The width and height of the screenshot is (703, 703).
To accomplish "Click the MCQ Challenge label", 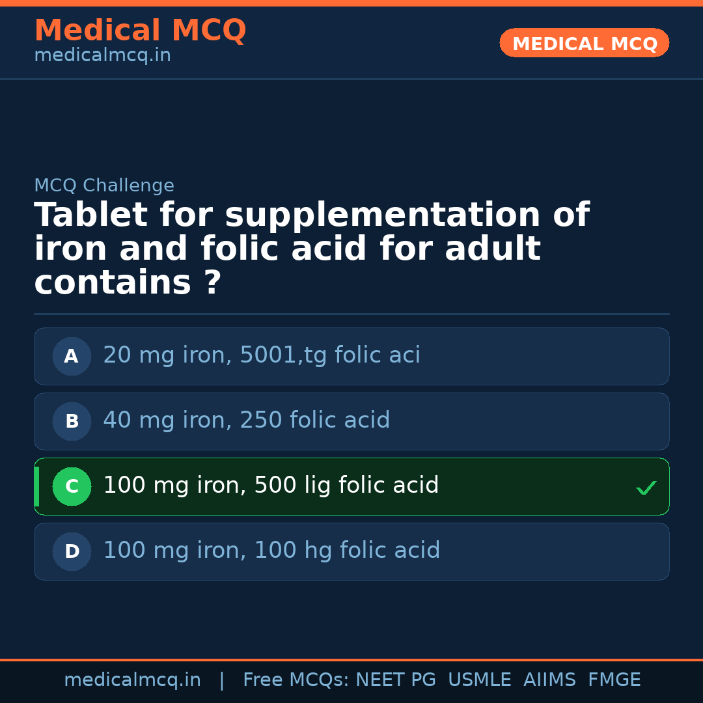I will [x=104, y=186].
